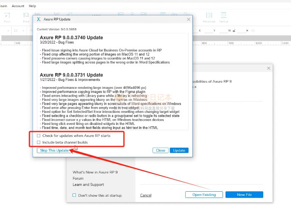The image size is (291, 205).
Task: Click the Axure RP 9.0.0.3740 Update heading
Action: [71, 37]
